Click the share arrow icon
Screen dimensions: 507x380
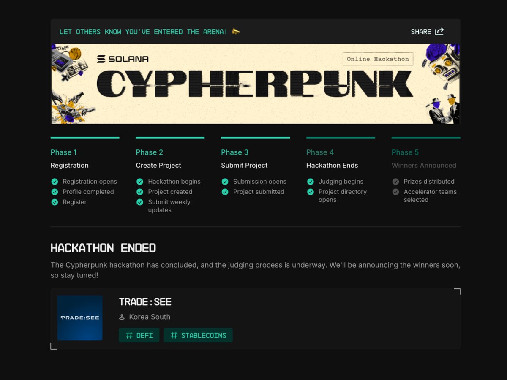[439, 31]
